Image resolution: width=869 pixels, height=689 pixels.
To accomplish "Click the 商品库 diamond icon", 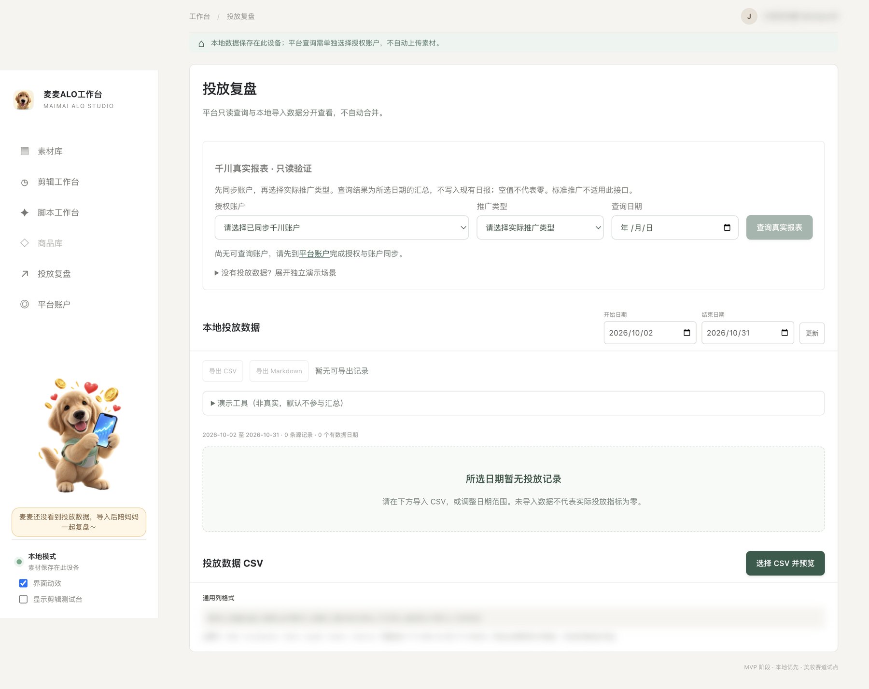I will pyautogui.click(x=25, y=243).
